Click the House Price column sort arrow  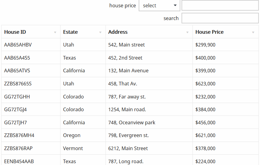click(x=253, y=33)
